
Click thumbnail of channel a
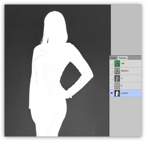click(117, 78)
